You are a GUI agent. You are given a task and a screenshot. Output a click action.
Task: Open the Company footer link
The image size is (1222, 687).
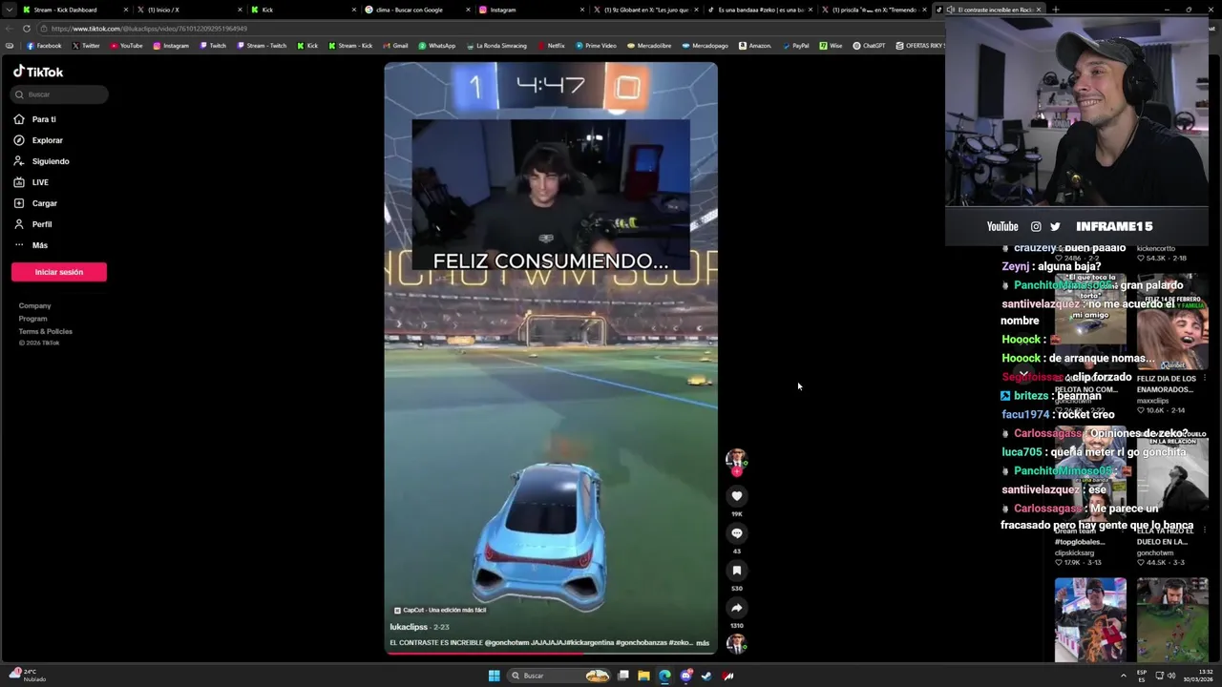(x=34, y=305)
